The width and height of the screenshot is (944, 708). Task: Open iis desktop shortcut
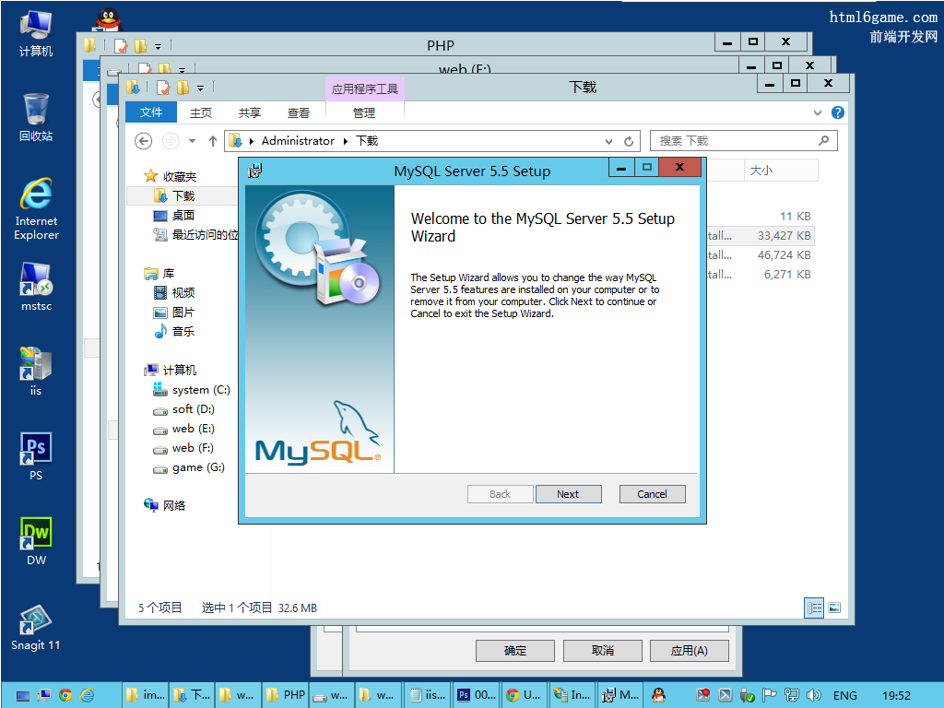pos(36,372)
